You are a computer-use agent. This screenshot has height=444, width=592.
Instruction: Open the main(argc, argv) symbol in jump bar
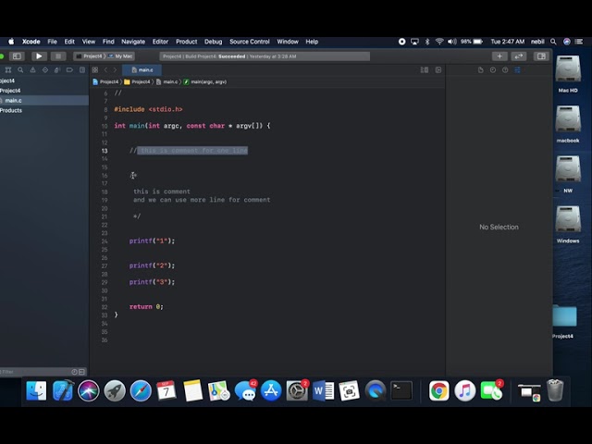205,81
